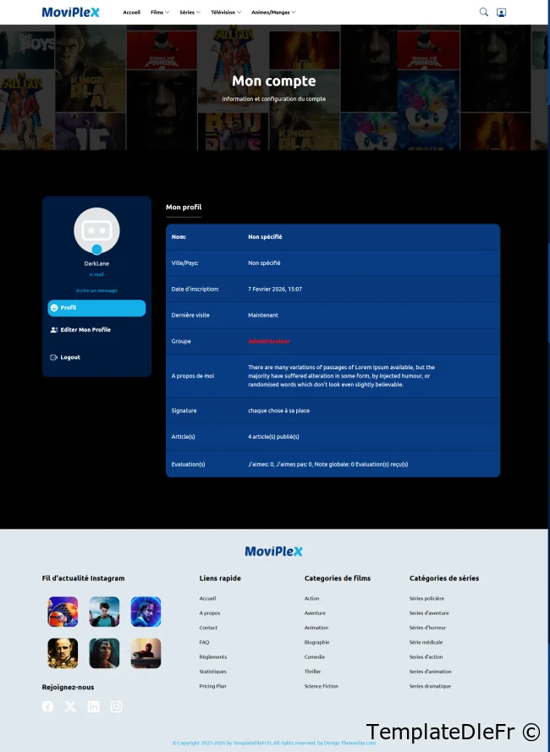
Task: Click the Administrateur group link
Action: click(268, 341)
